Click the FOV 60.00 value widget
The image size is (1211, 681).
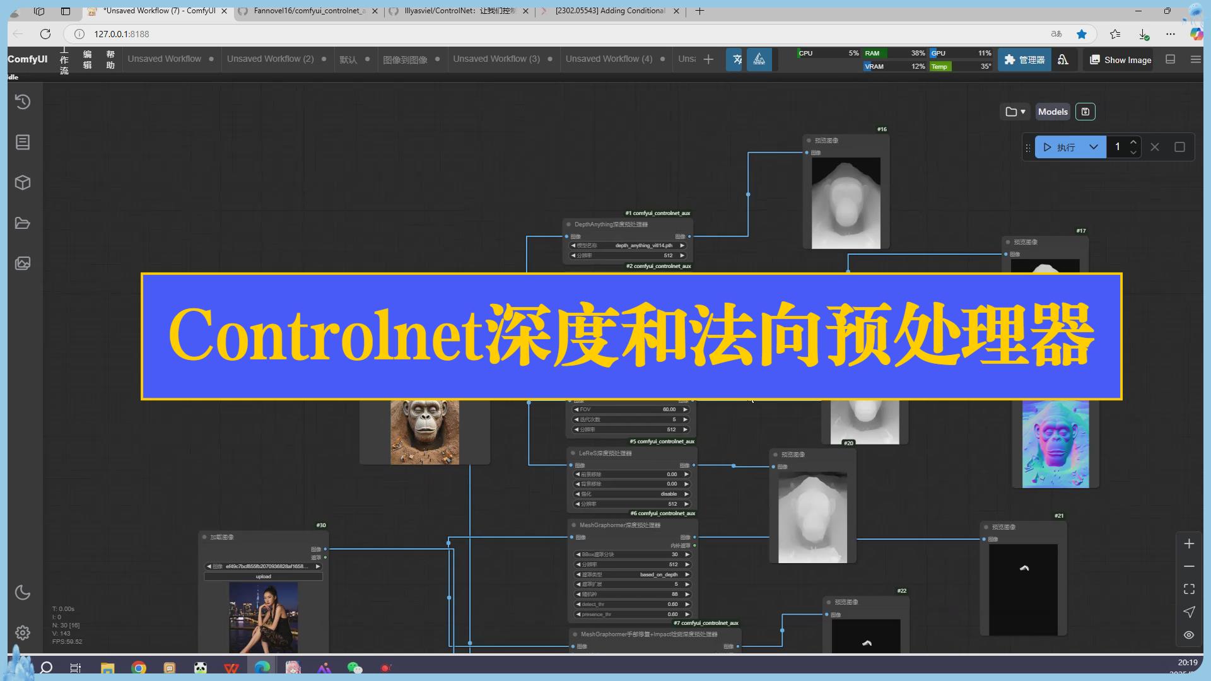tap(631, 409)
